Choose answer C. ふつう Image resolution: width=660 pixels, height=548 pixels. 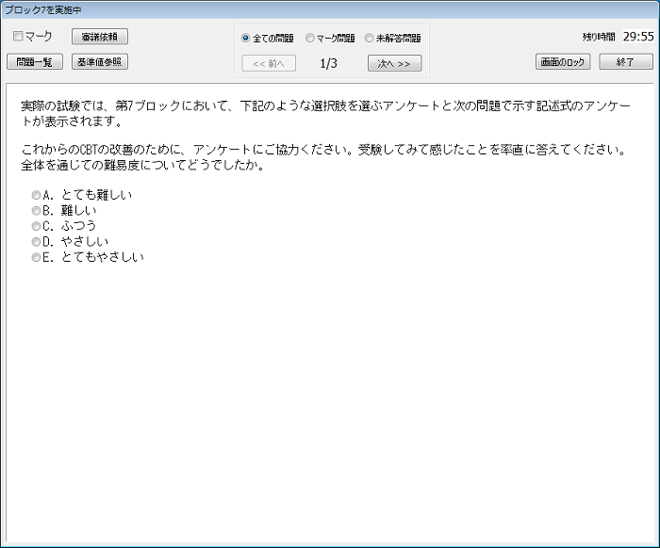pos(36,226)
